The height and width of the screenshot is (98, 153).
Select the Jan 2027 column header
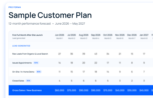tap(144, 35)
